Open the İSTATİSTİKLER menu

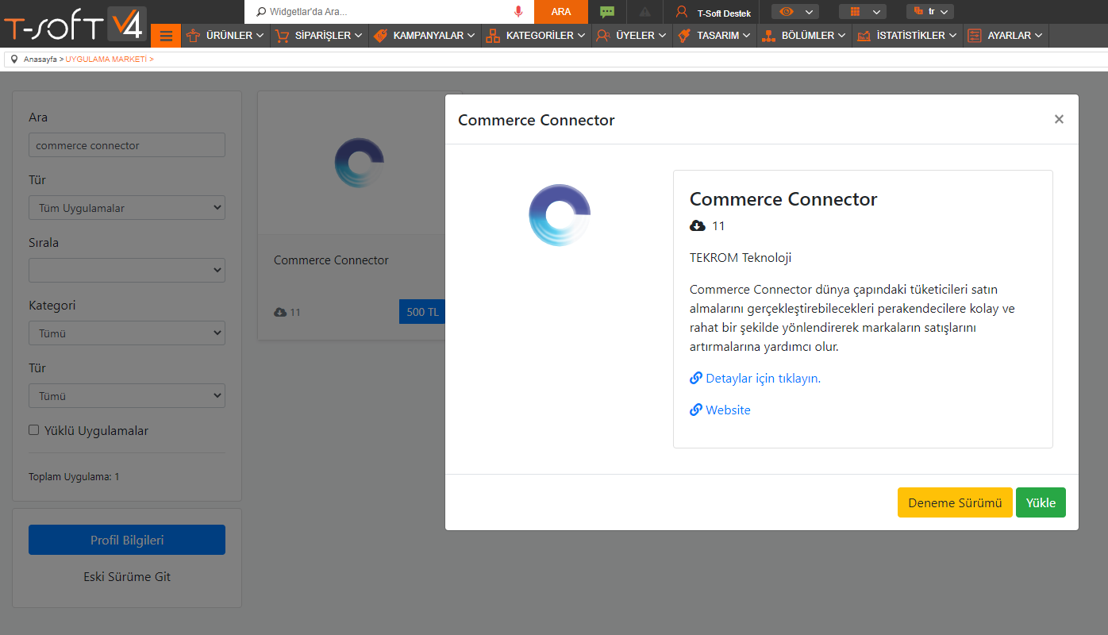pos(908,36)
